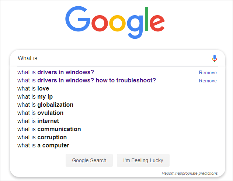The image size is (233, 181).
Task: Choose the "what is ovulation" suggestion
Action: [40, 113]
